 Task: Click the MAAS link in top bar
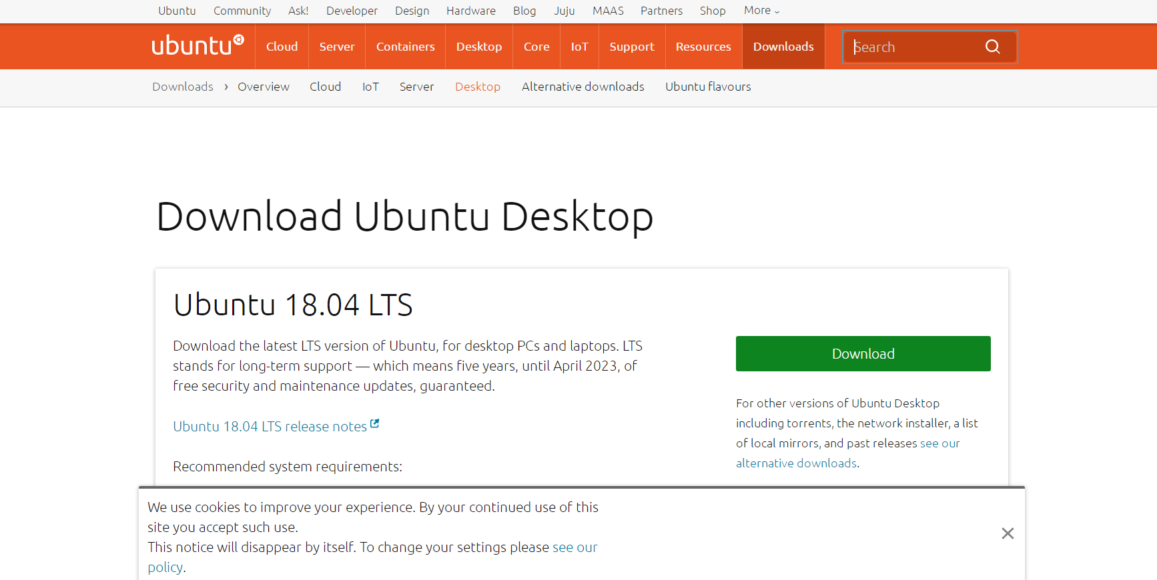pyautogui.click(x=608, y=11)
